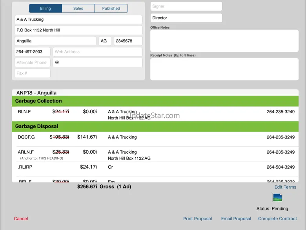Viewport: 306px width, 230px height.
Task: Click phone number 264-584-3249
Action: pos(280,167)
